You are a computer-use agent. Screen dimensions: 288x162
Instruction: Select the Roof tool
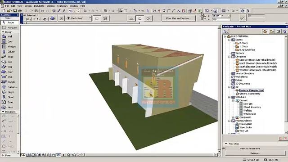point(9,72)
